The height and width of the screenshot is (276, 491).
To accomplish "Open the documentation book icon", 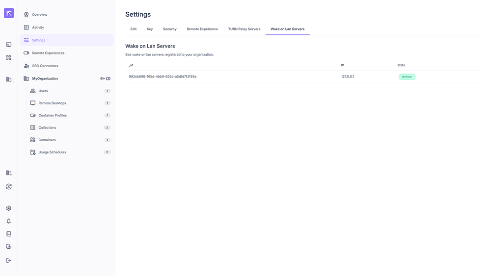I will click(x=8, y=234).
